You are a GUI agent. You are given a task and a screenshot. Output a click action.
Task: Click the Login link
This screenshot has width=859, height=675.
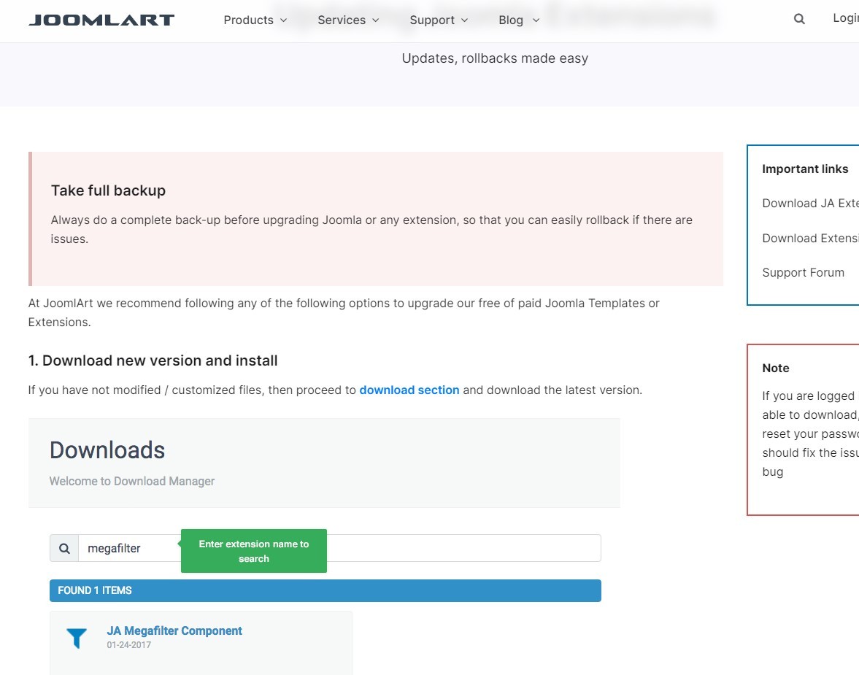(x=846, y=18)
